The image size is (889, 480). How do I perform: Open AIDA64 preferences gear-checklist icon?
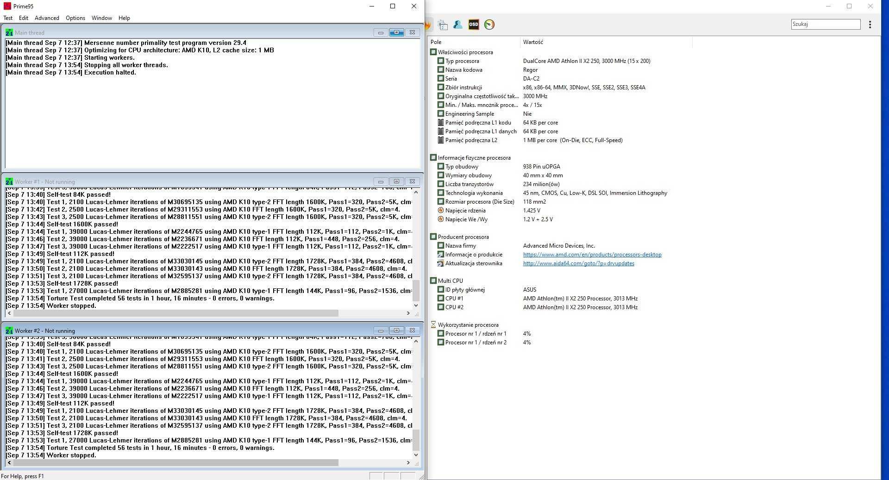coord(443,25)
